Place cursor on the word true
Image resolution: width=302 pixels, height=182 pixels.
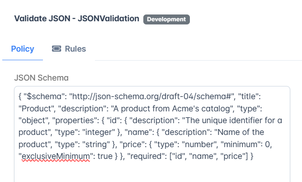pyautogui.click(x=105, y=156)
